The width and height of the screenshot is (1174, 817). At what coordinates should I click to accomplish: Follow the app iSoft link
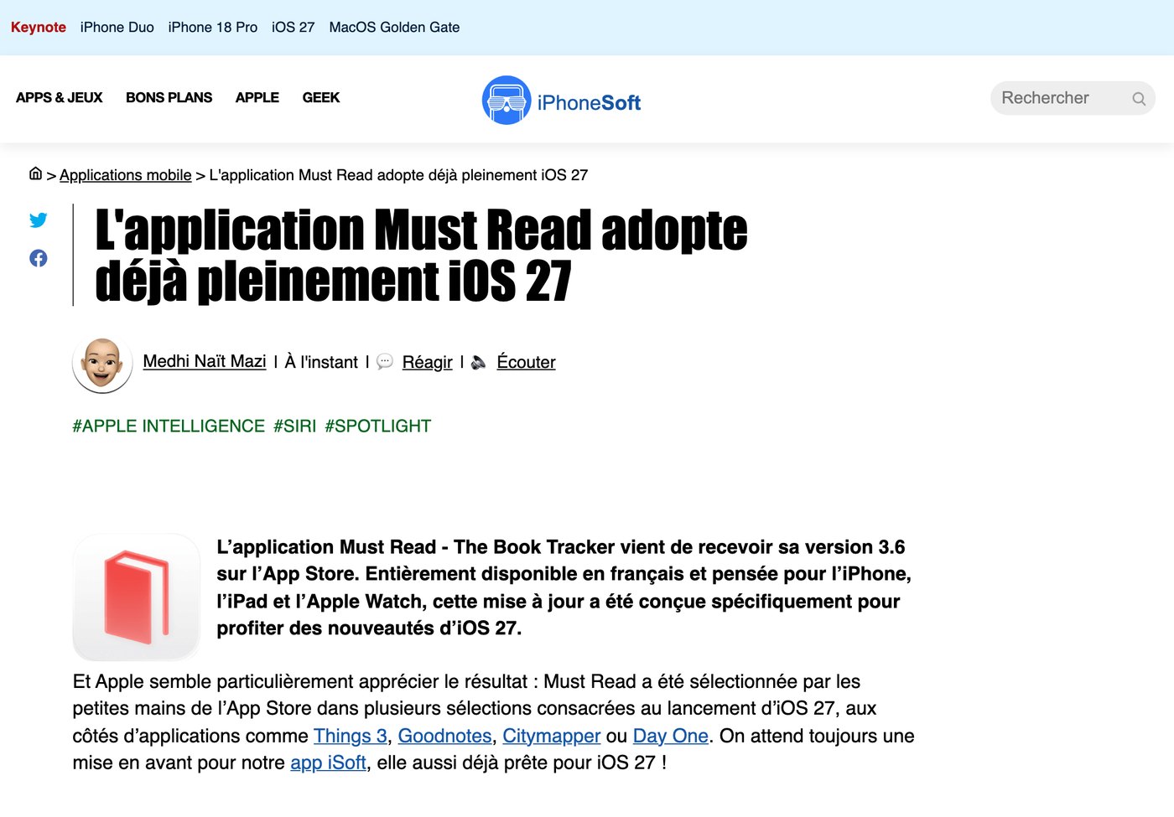329,763
